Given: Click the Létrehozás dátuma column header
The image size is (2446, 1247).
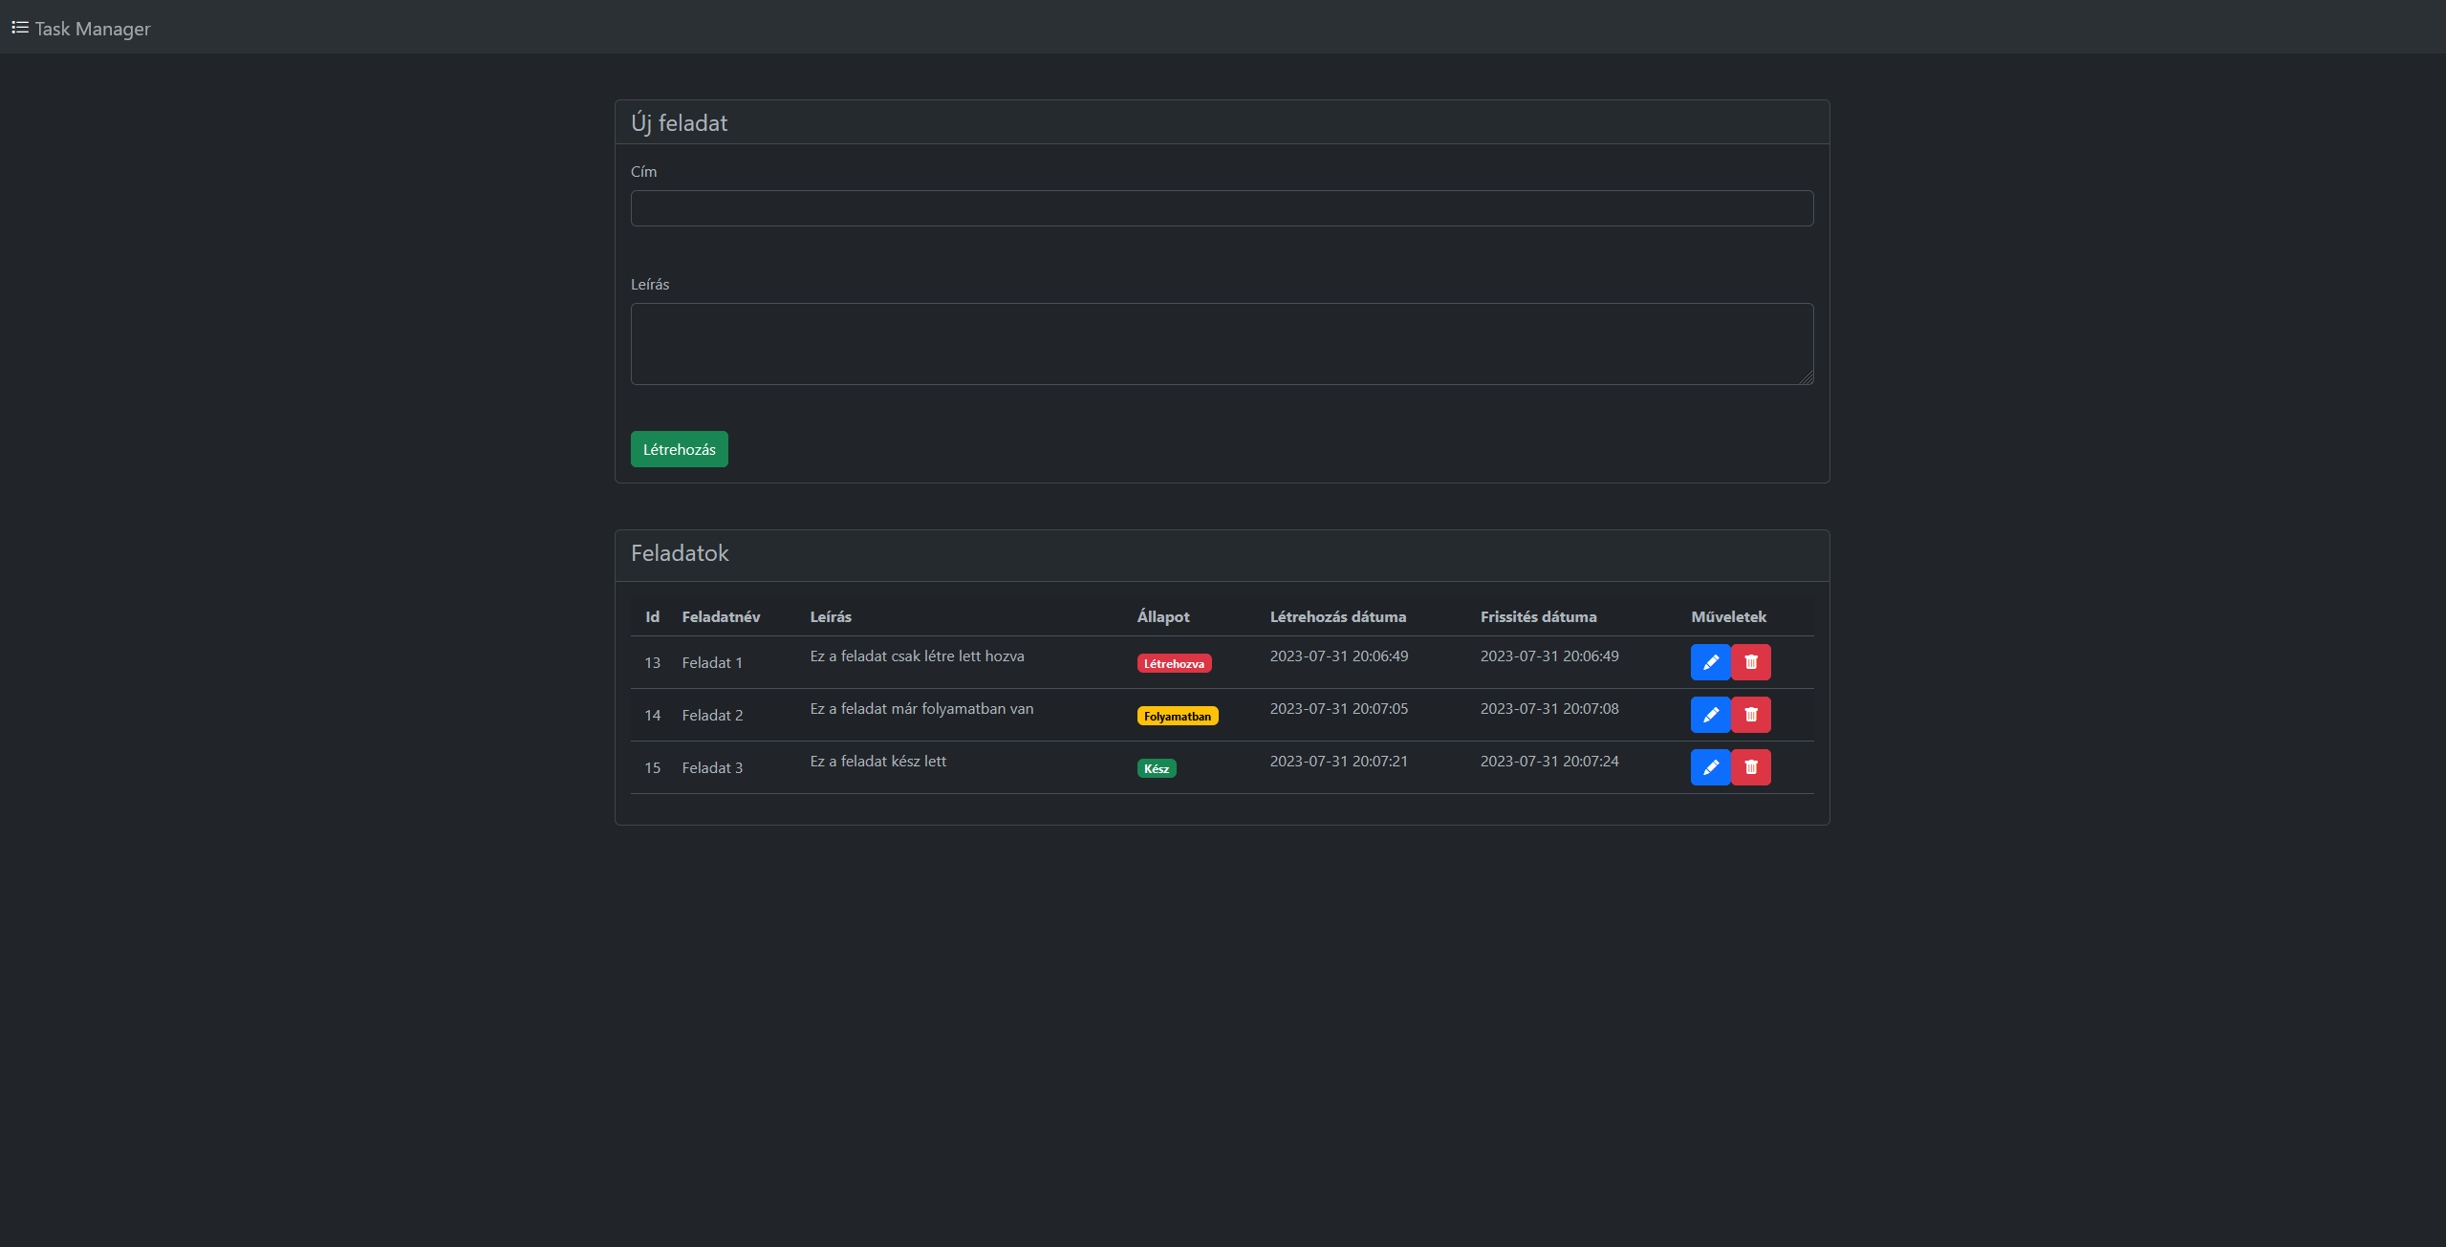Looking at the screenshot, I should click(x=1337, y=617).
